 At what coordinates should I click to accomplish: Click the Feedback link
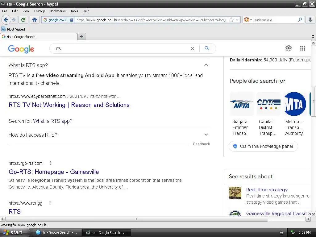click(202, 144)
